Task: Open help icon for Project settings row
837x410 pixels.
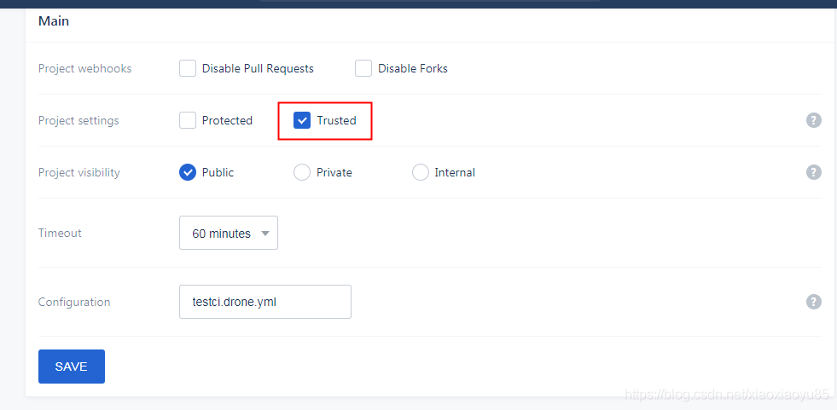Action: pos(813,120)
